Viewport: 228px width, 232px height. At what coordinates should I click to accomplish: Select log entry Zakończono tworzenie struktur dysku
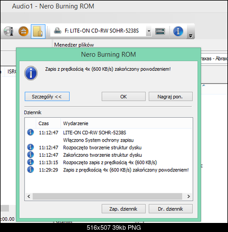109,155
